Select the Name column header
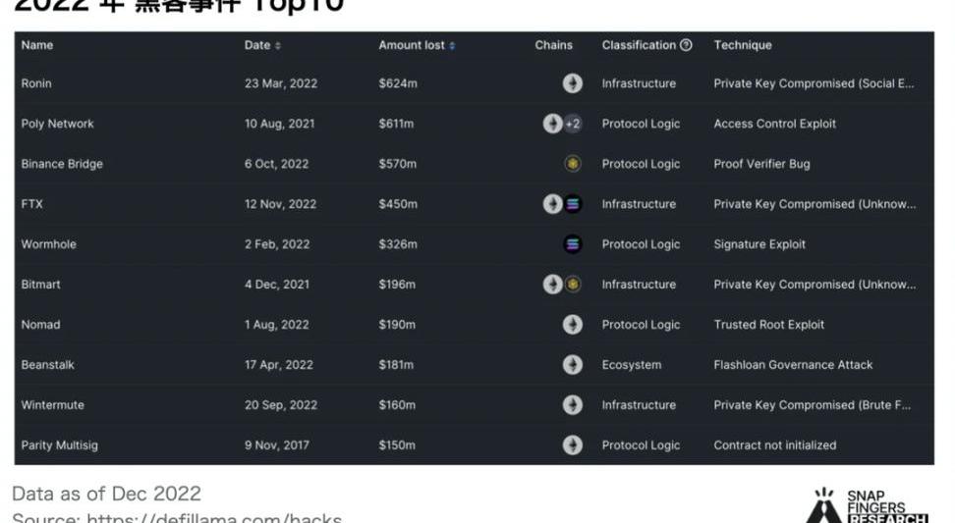 37,45
